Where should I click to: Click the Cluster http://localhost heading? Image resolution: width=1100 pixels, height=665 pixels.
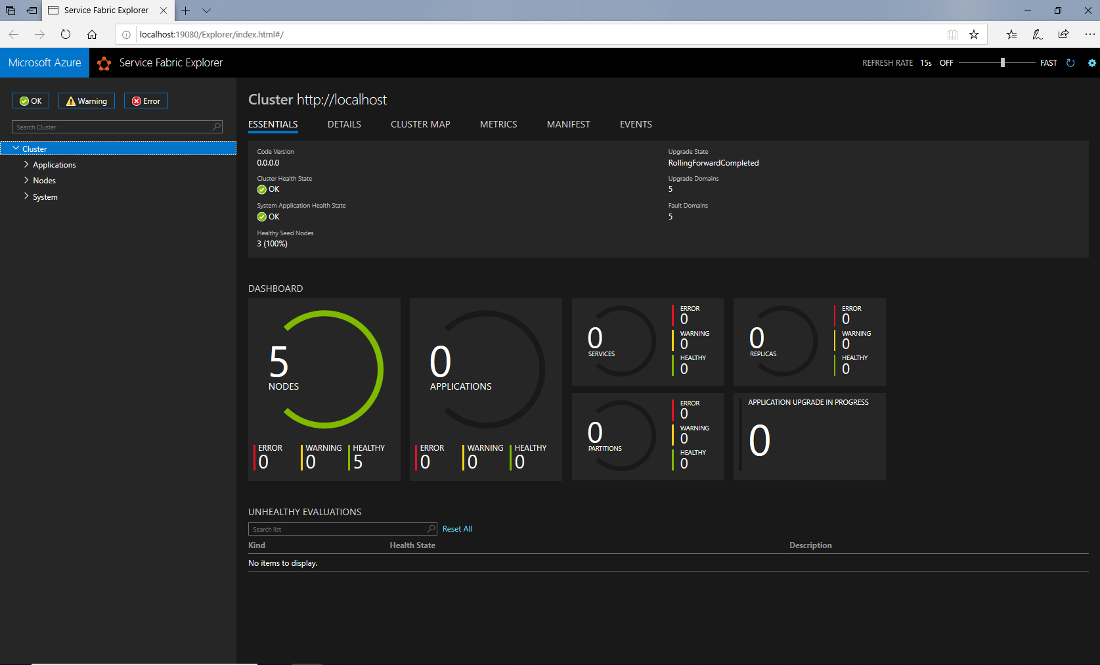click(x=317, y=99)
